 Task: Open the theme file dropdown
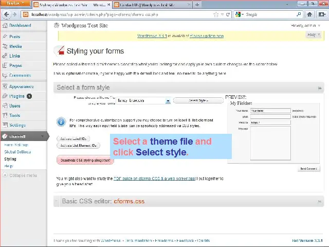pyautogui.click(x=168, y=101)
